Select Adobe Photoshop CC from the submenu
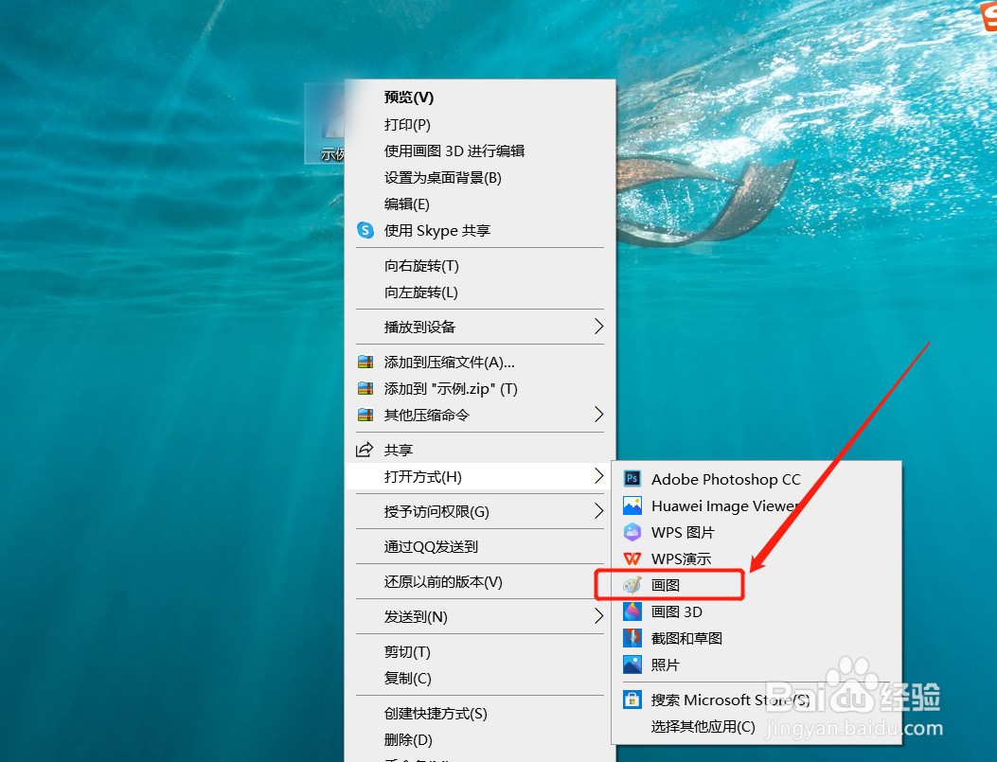Image resolution: width=997 pixels, height=762 pixels. (725, 479)
